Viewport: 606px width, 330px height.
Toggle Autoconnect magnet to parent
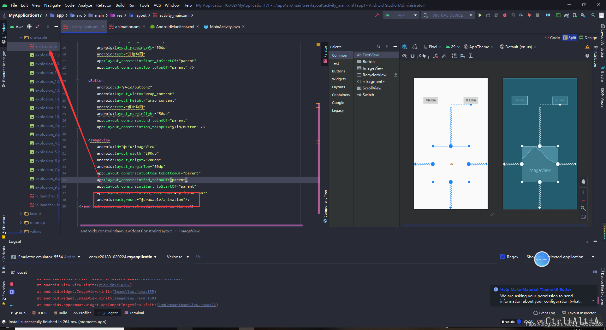tap(413, 56)
